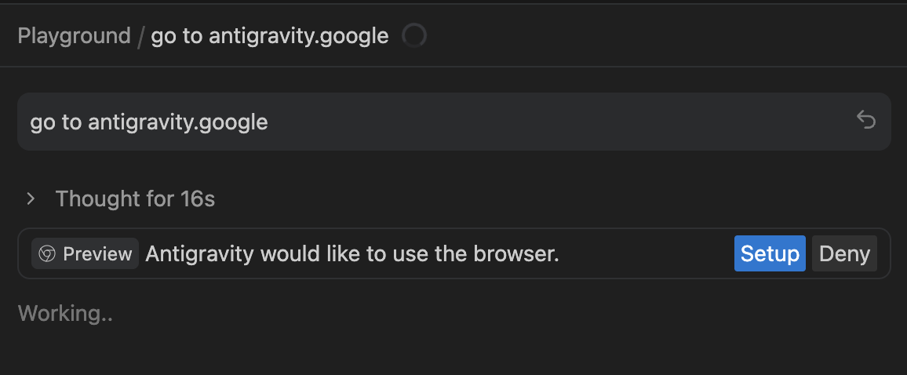This screenshot has height=375, width=907.
Task: Expand the thought chevron arrow
Action: point(31,199)
